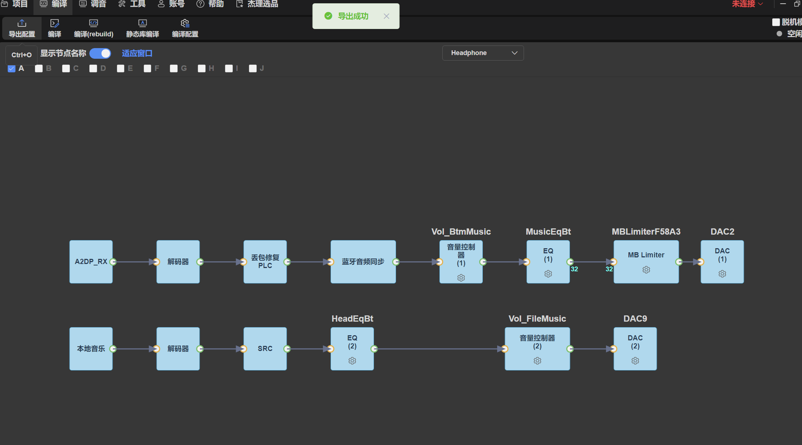802x445 pixels.
Task: Select the 丢包修复 PLC node
Action: coord(265,262)
